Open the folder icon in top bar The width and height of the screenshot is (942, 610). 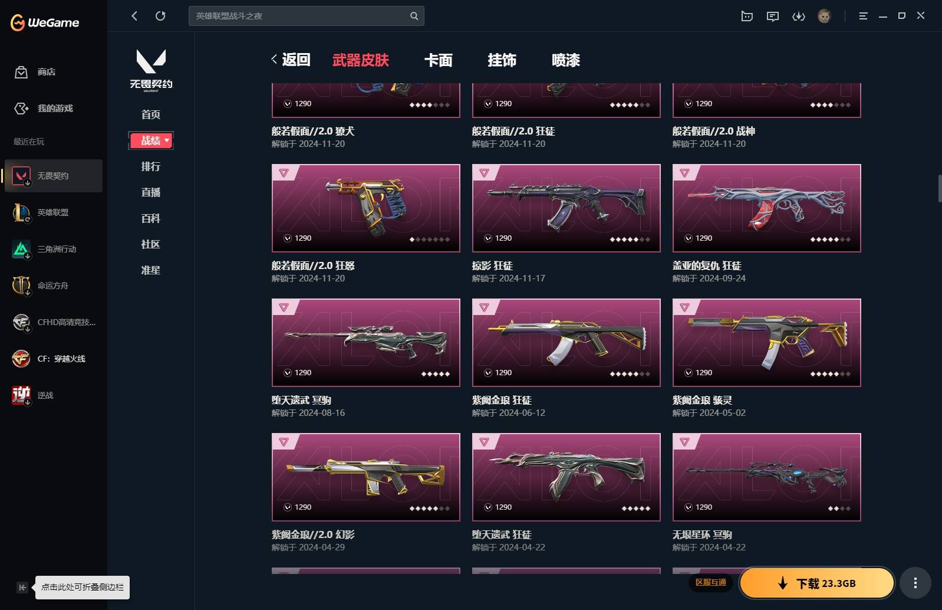pos(747,17)
